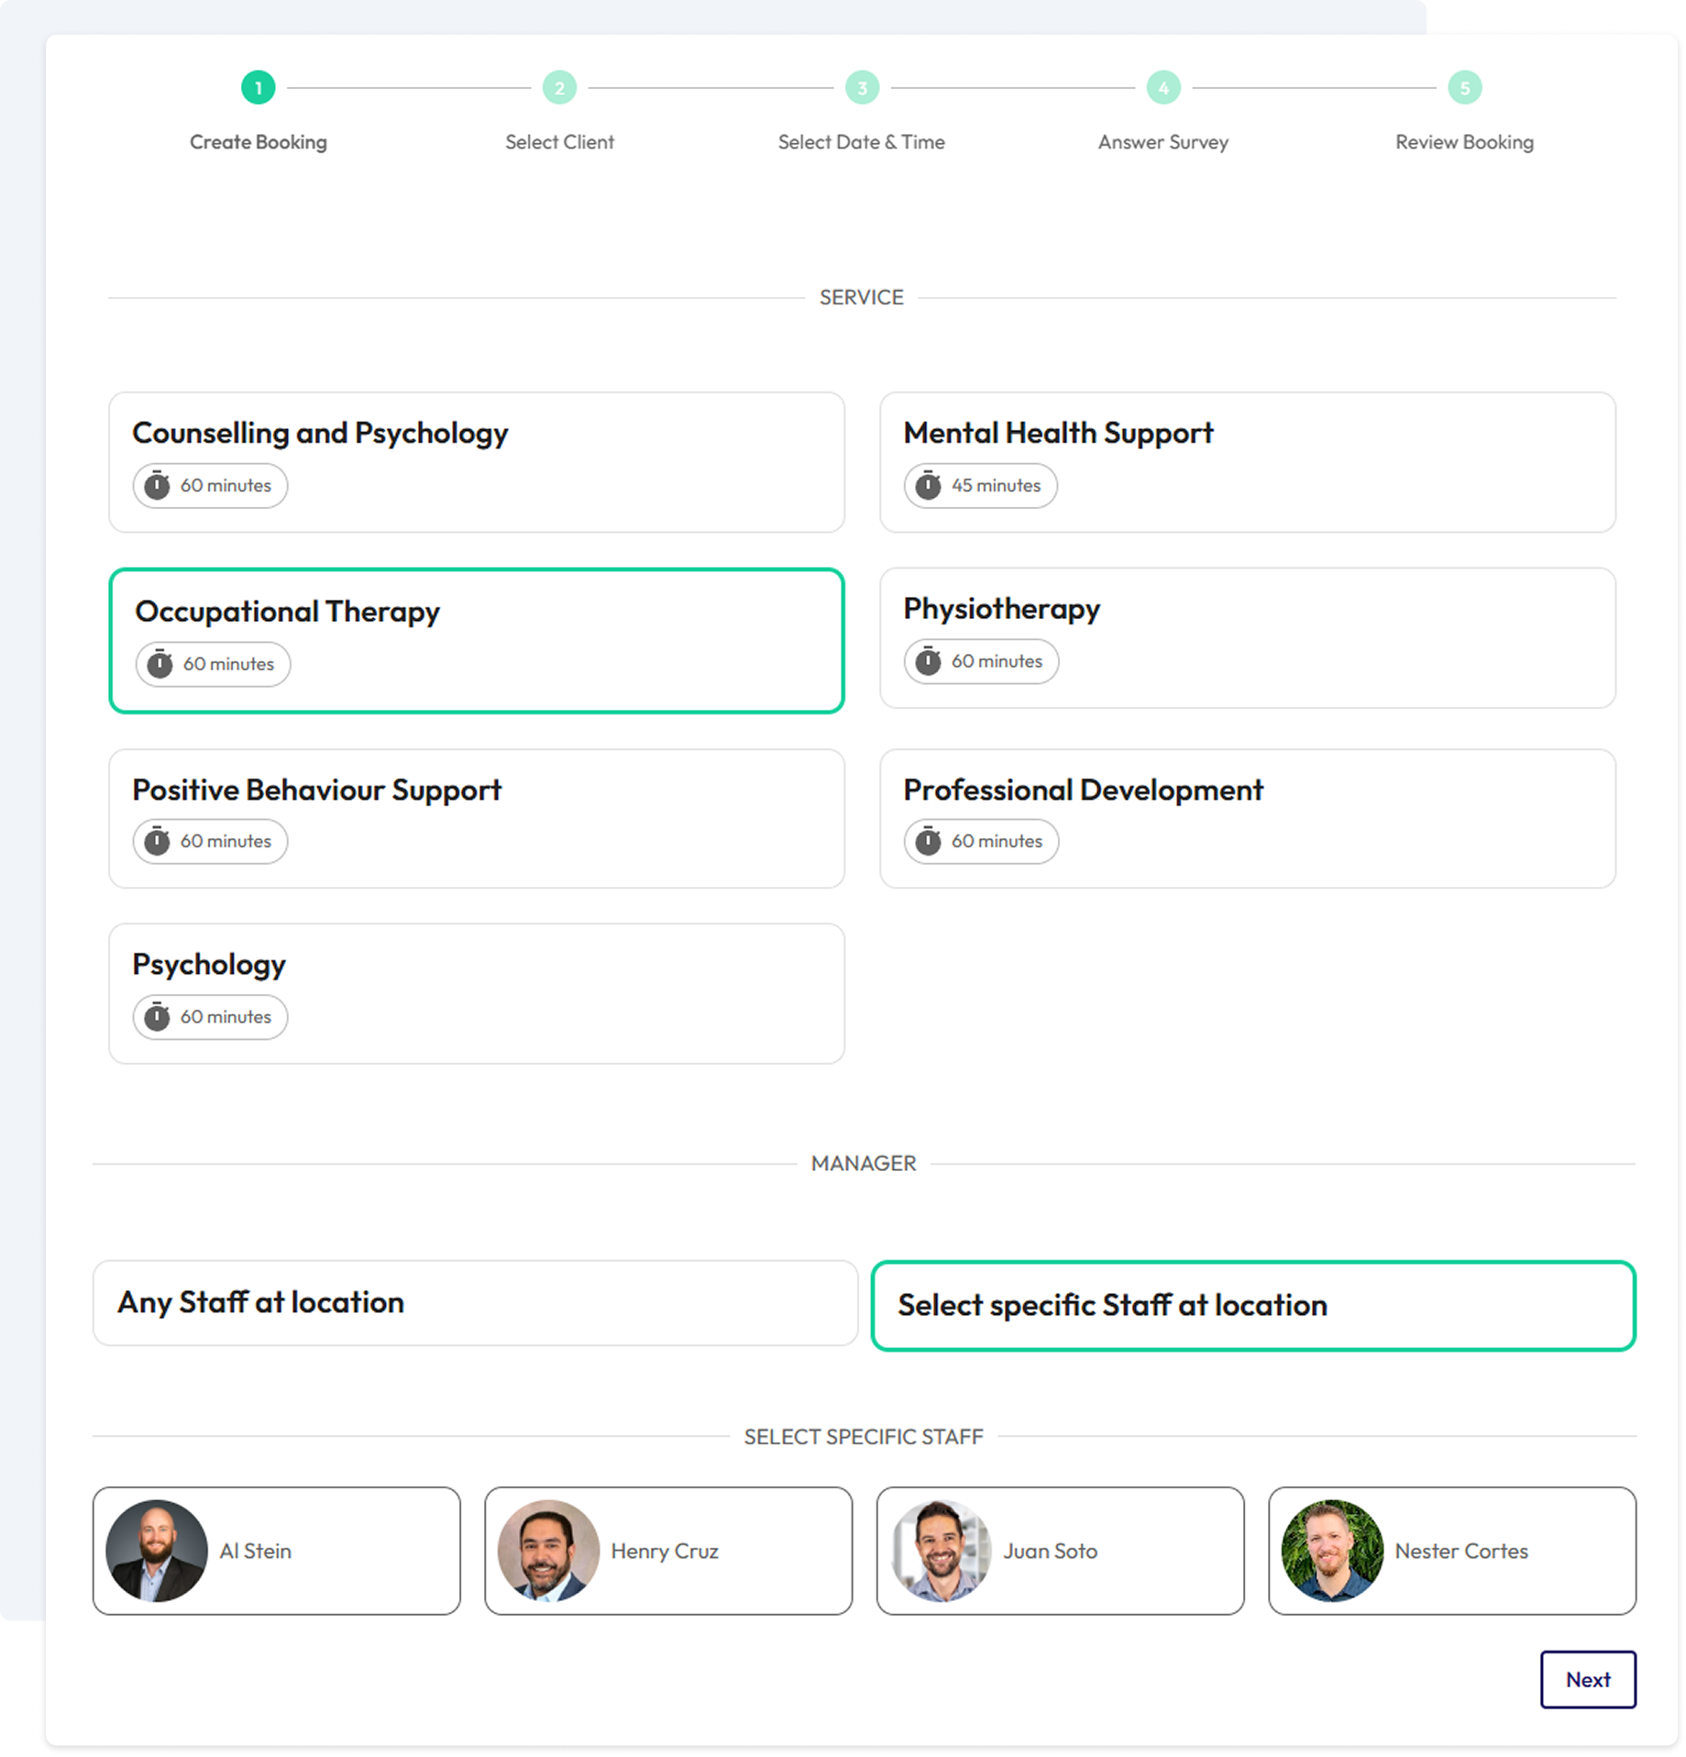This screenshot has width=1686, height=1757.
Task: Select staff member Al Stein
Action: pyautogui.click(x=277, y=1551)
